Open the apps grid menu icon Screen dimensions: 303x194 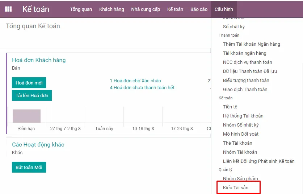[x=8, y=9]
